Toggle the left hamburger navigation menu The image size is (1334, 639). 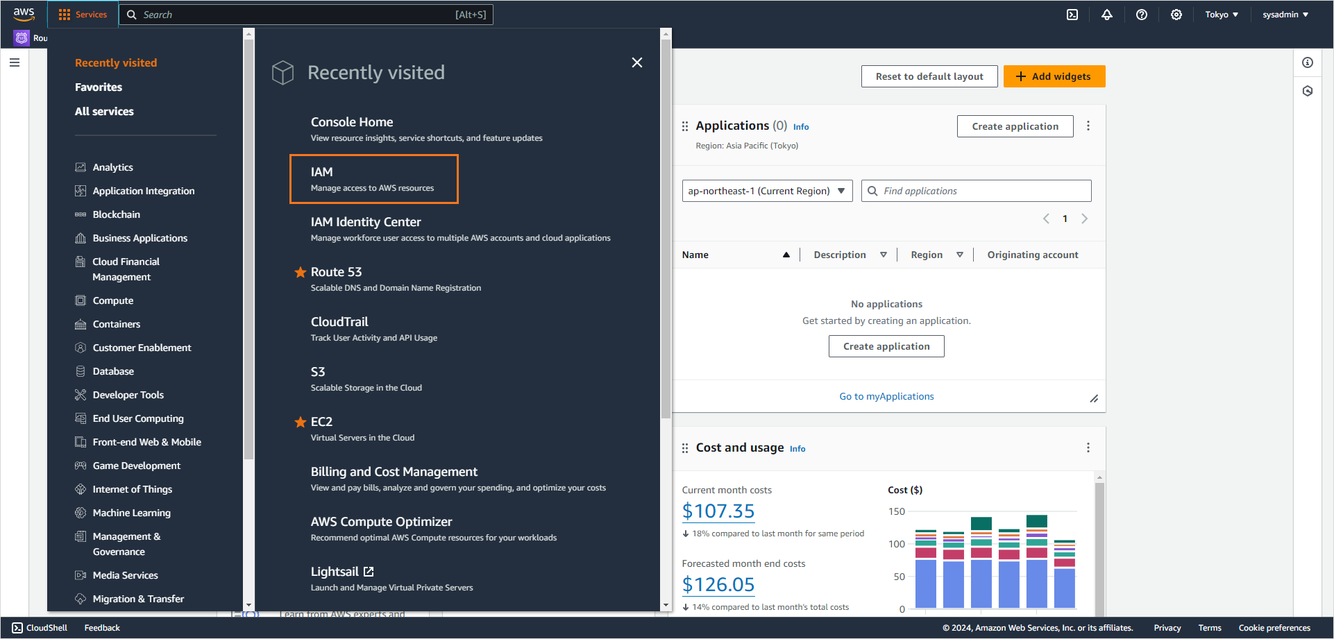point(15,62)
